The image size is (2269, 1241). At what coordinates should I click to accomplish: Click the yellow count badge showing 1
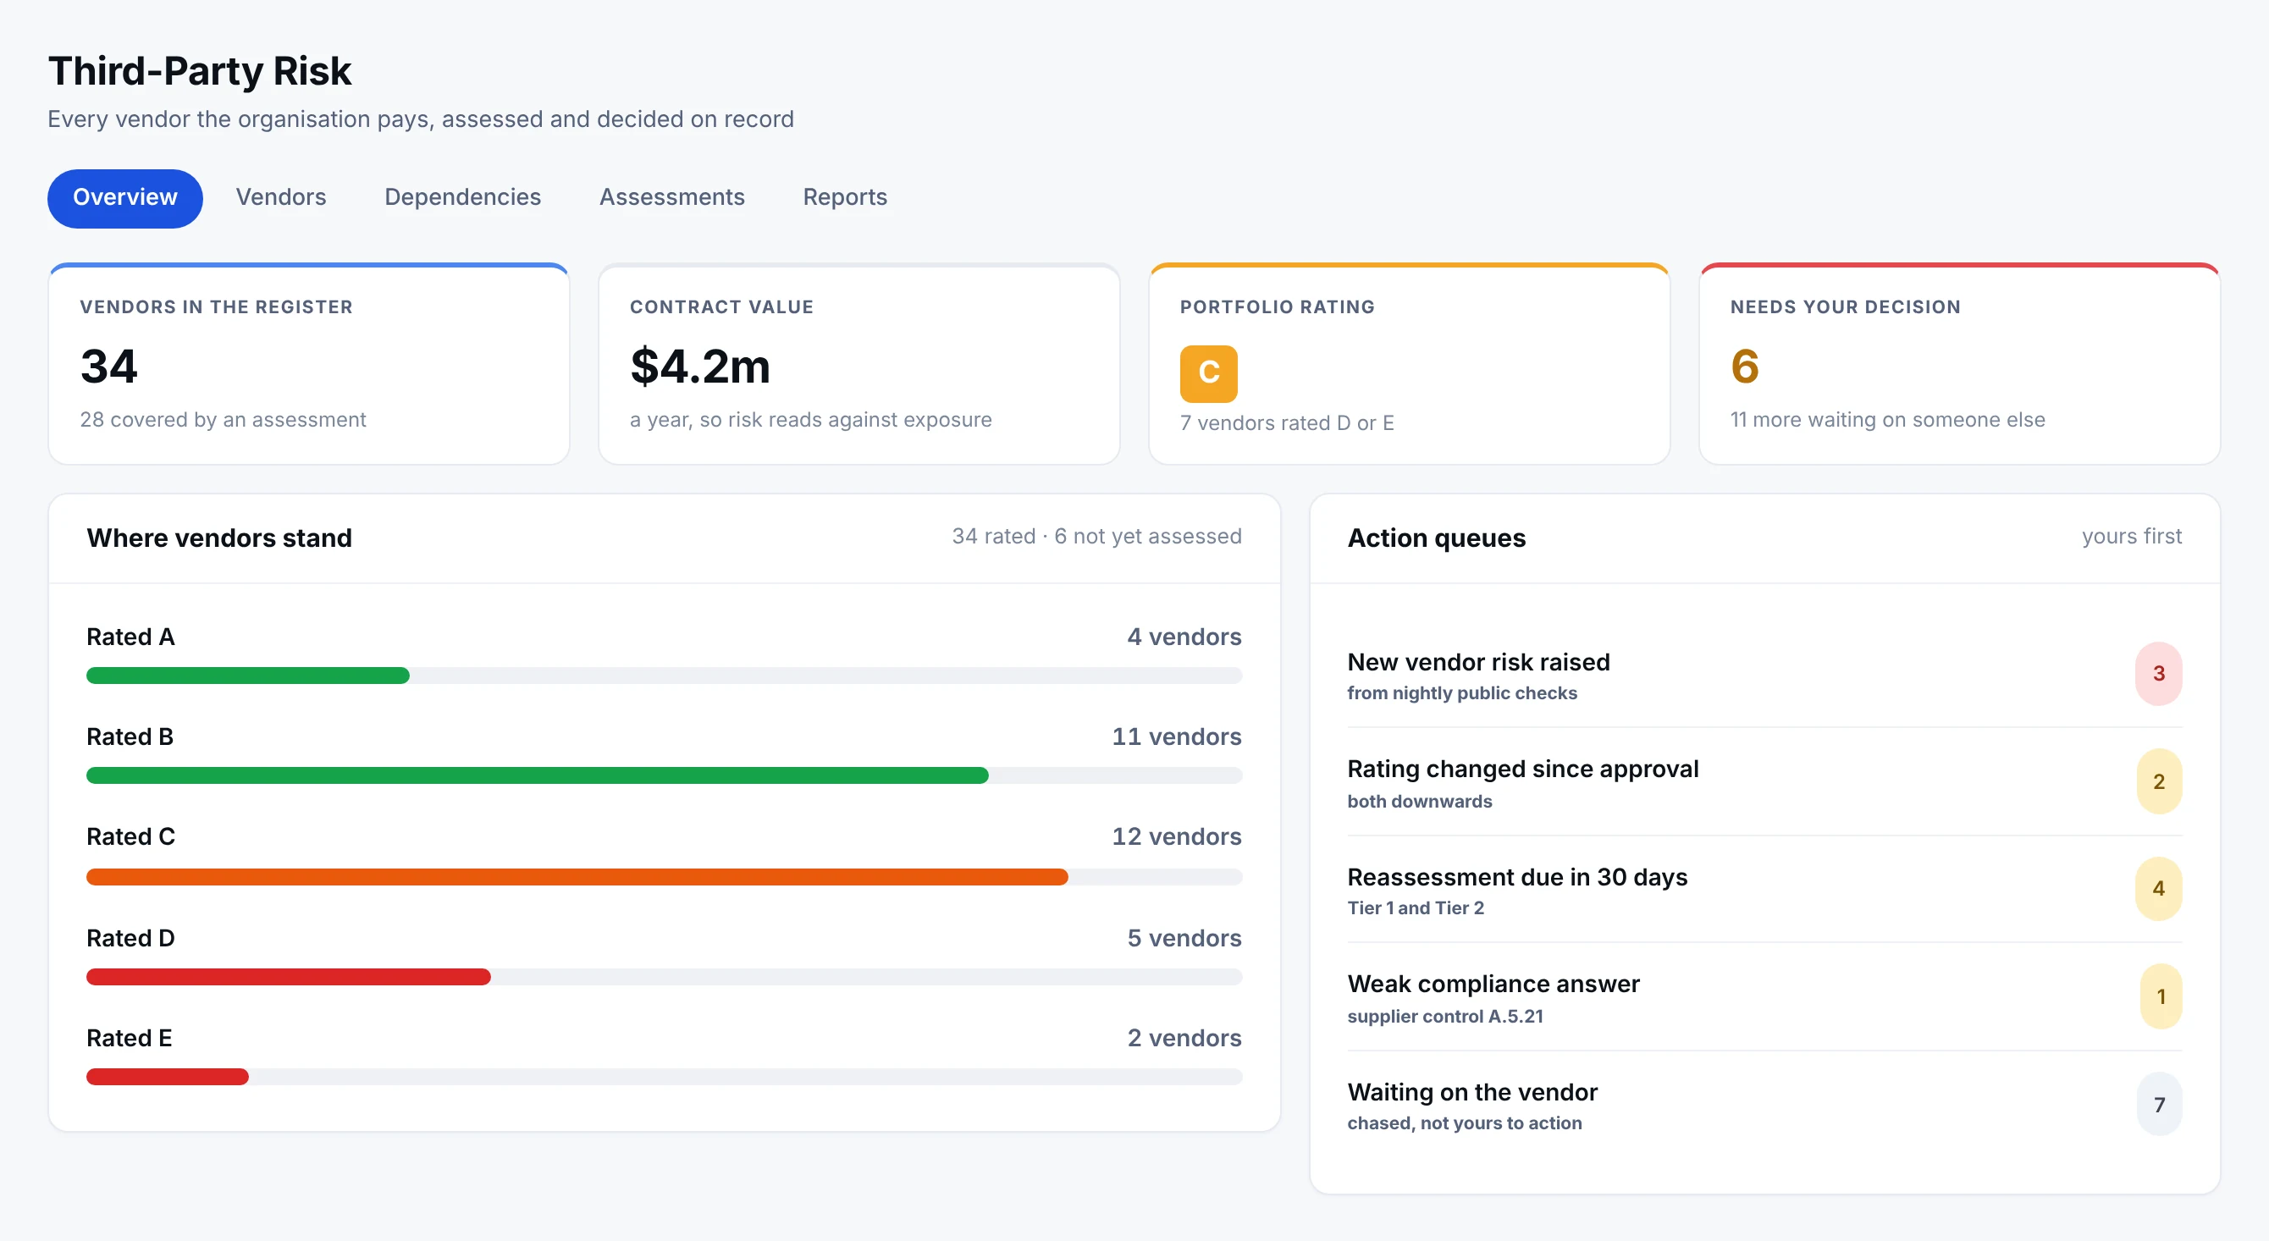pyautogui.click(x=2161, y=996)
